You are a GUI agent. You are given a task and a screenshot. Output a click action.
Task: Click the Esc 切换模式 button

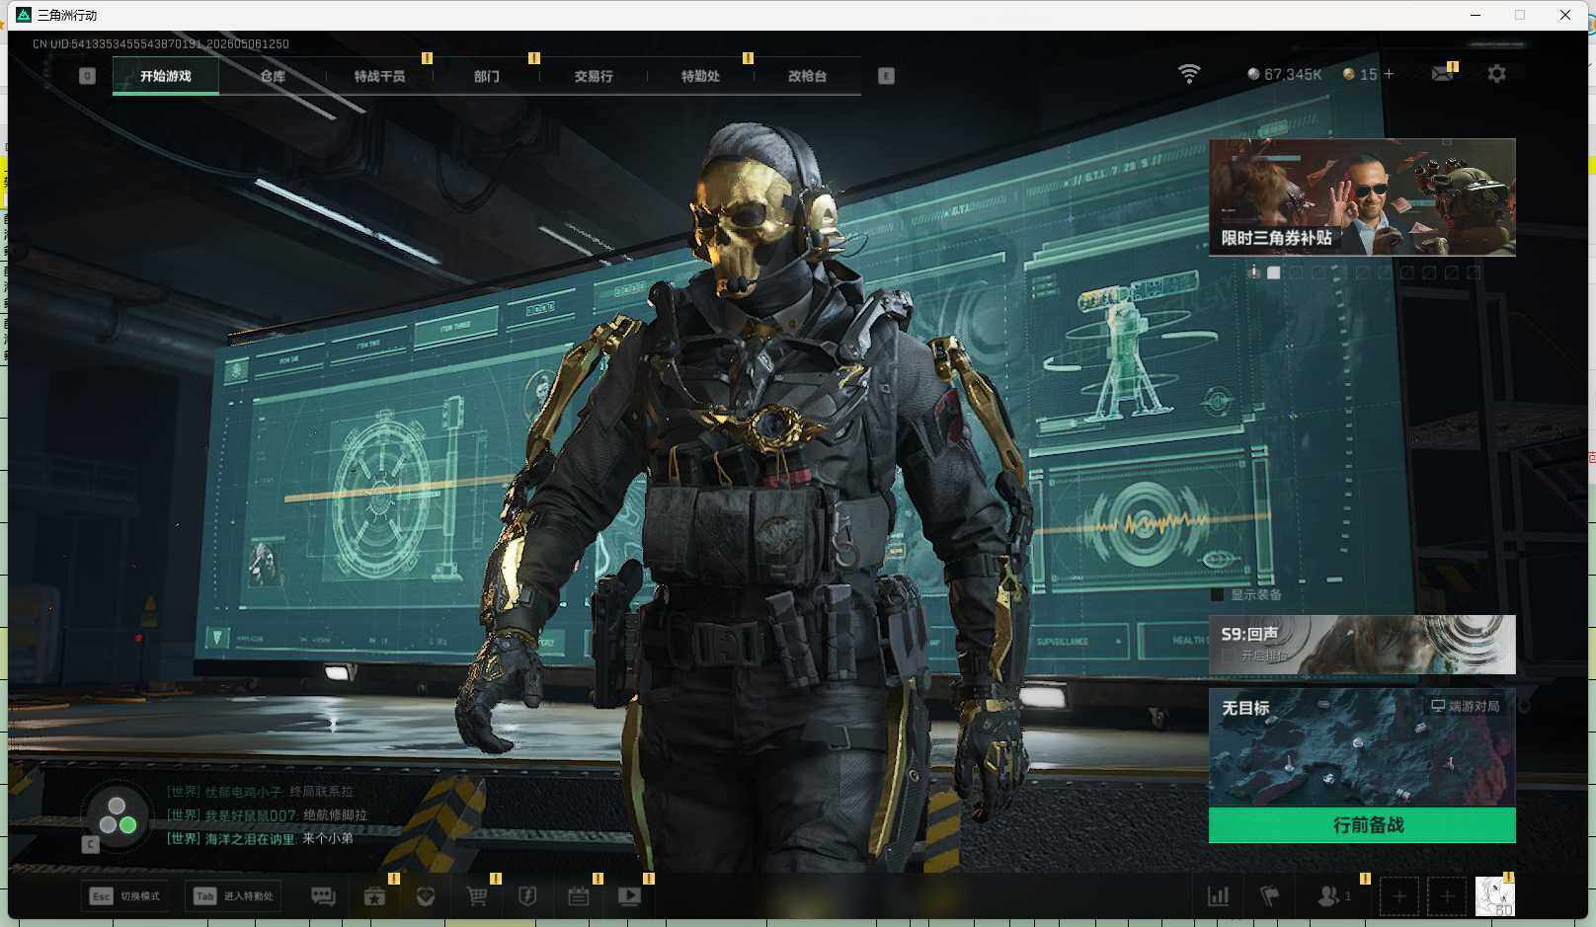(x=125, y=896)
